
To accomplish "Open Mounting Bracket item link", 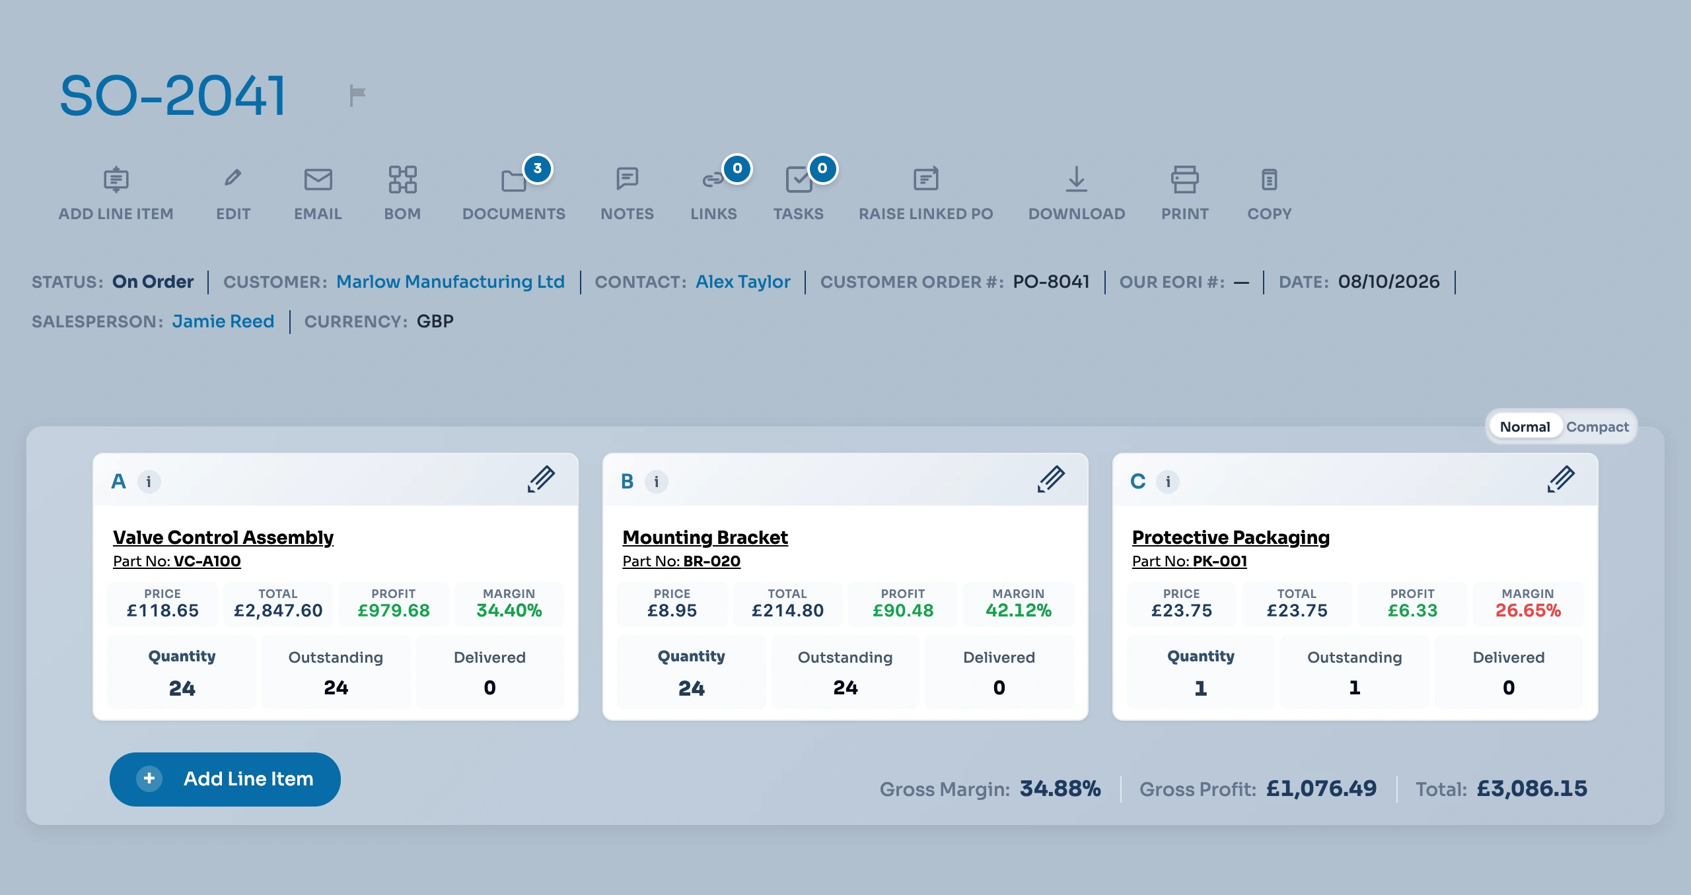I will (705, 537).
